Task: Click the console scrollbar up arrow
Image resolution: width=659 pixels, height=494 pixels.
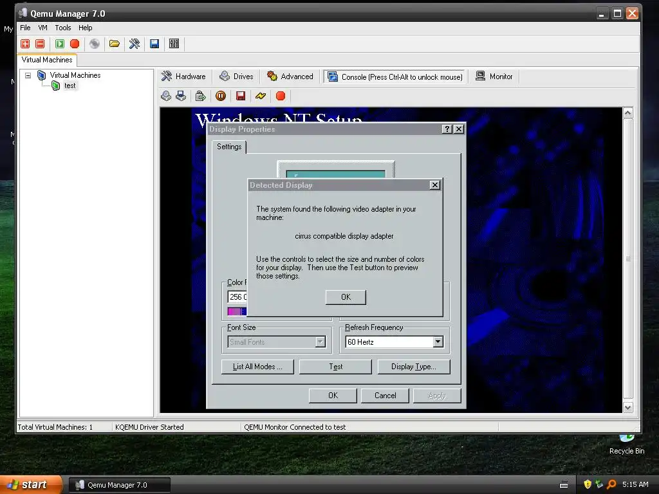Action: [628, 113]
